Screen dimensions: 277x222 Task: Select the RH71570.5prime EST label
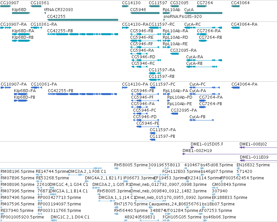(131, 204)
